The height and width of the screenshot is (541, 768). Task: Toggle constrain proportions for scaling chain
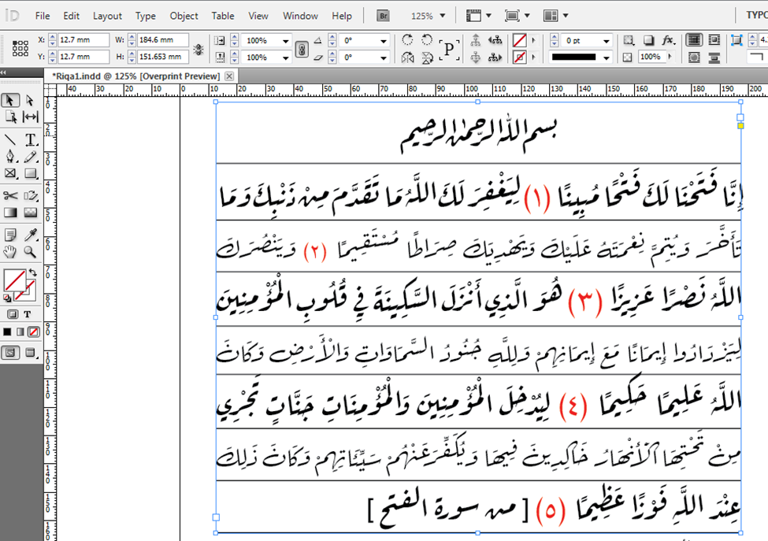[302, 50]
